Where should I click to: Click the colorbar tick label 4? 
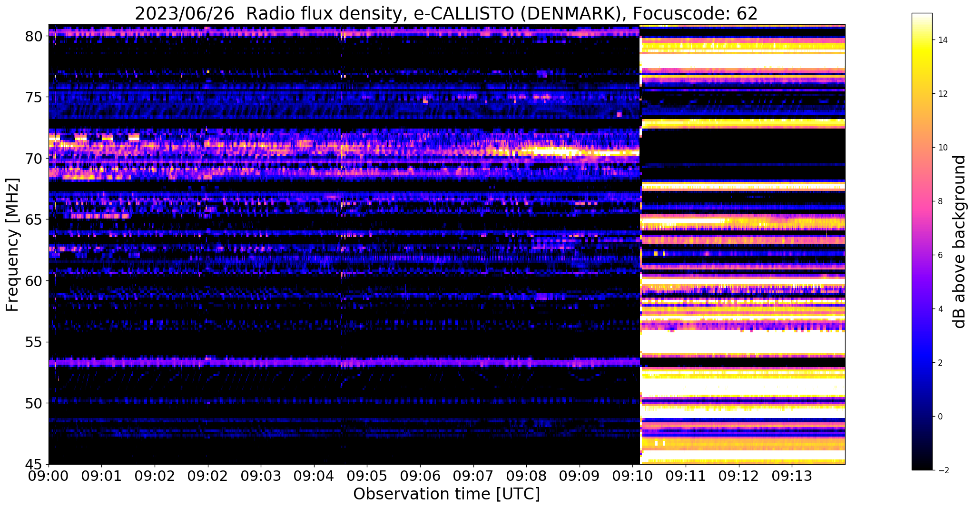939,309
